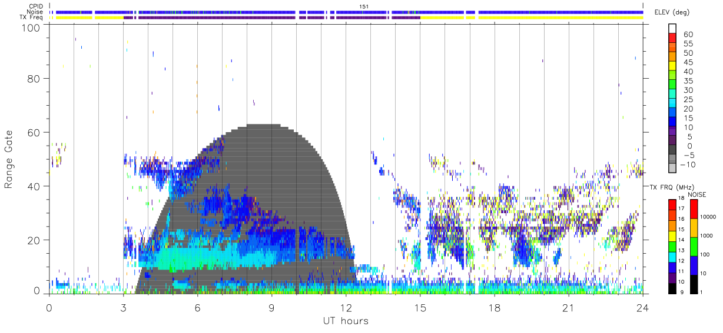Image resolution: width=723 pixels, height=333 pixels.
Task: Click the 'UT hours' x-axis title
Action: 345,321
